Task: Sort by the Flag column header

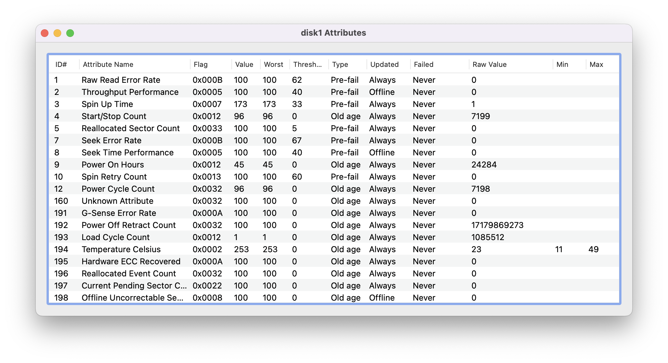Action: [200, 65]
